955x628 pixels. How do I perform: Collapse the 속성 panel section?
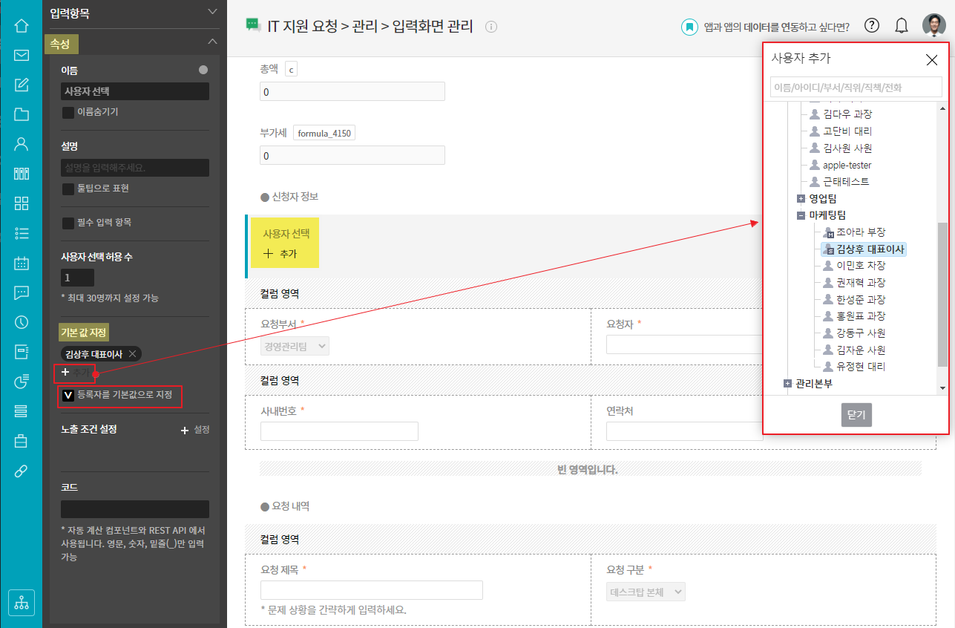(x=212, y=42)
